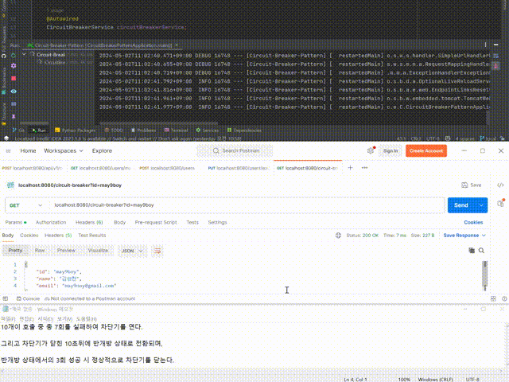This screenshot has width=509, height=382.
Task: Search the response with magnifier icon
Action: pos(481,250)
